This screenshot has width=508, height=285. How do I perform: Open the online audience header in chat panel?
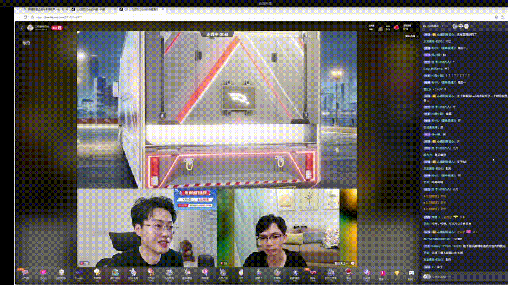(436, 26)
